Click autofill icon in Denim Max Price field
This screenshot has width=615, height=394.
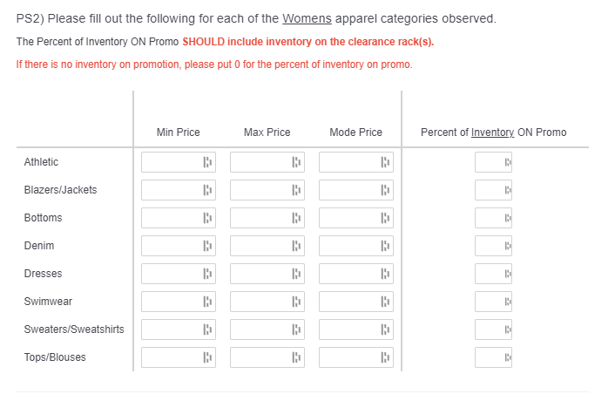[x=295, y=246]
